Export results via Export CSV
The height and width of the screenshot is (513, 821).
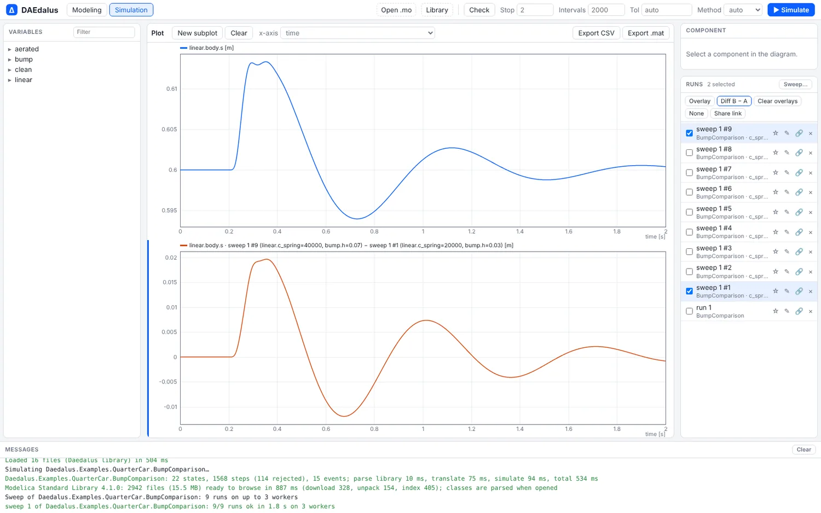(x=596, y=33)
